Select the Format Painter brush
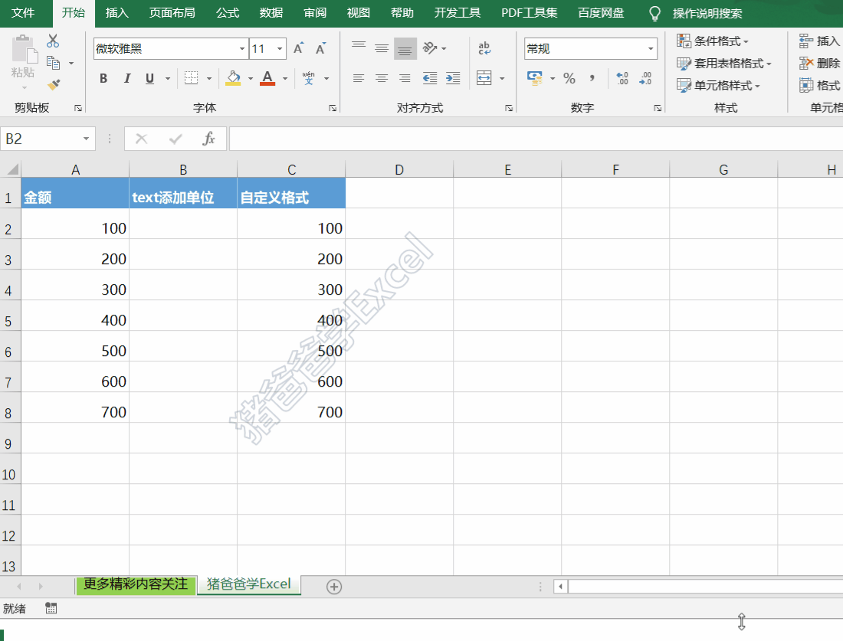This screenshot has width=843, height=641. 53,84
